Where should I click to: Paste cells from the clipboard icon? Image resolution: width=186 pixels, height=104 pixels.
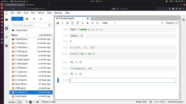(x=78, y=23)
